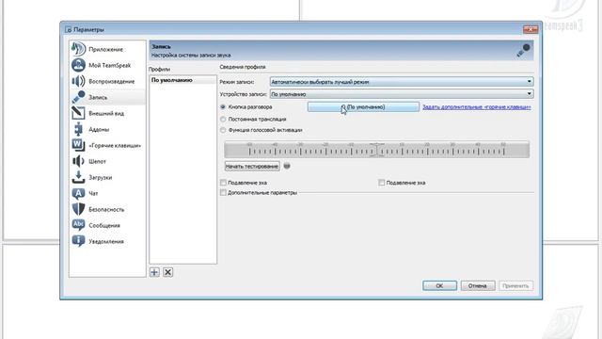602x339 pixels.
Task: Click the push-to-talk hotkey button (По умолчанию)
Action: [363, 106]
